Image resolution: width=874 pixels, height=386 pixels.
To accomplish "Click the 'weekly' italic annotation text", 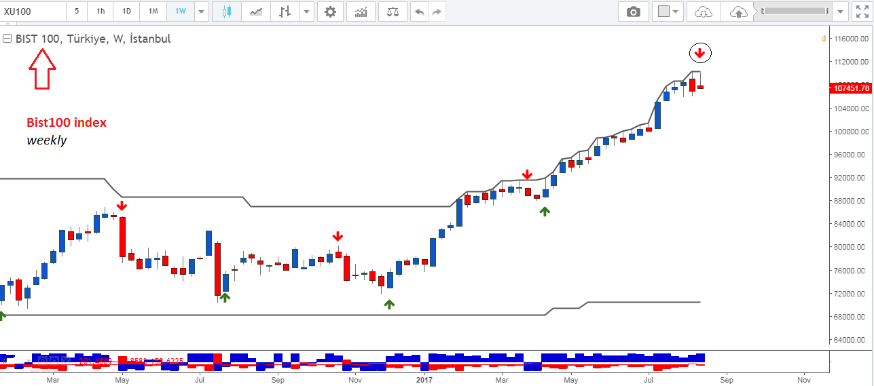I will 46,140.
